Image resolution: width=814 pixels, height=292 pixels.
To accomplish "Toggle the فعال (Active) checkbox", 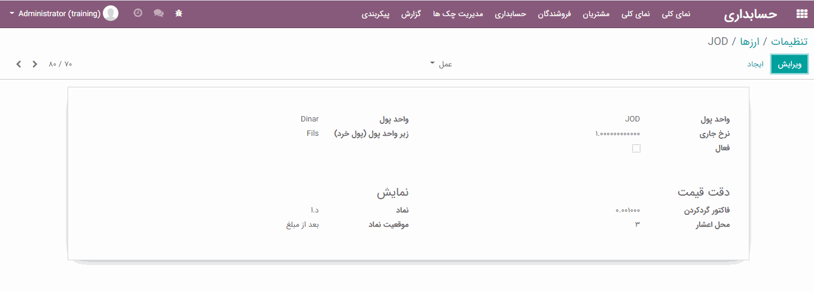I will [636, 148].
